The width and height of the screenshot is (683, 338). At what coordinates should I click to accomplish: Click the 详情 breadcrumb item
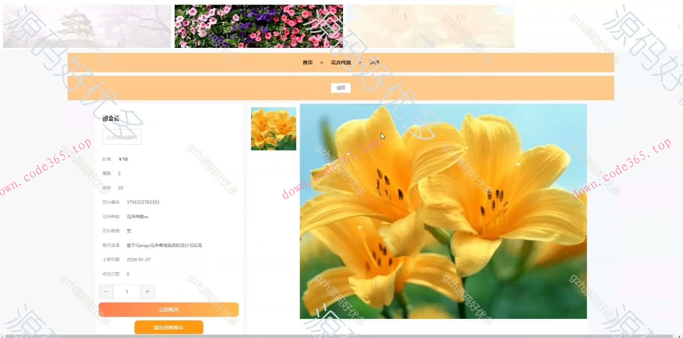point(374,62)
